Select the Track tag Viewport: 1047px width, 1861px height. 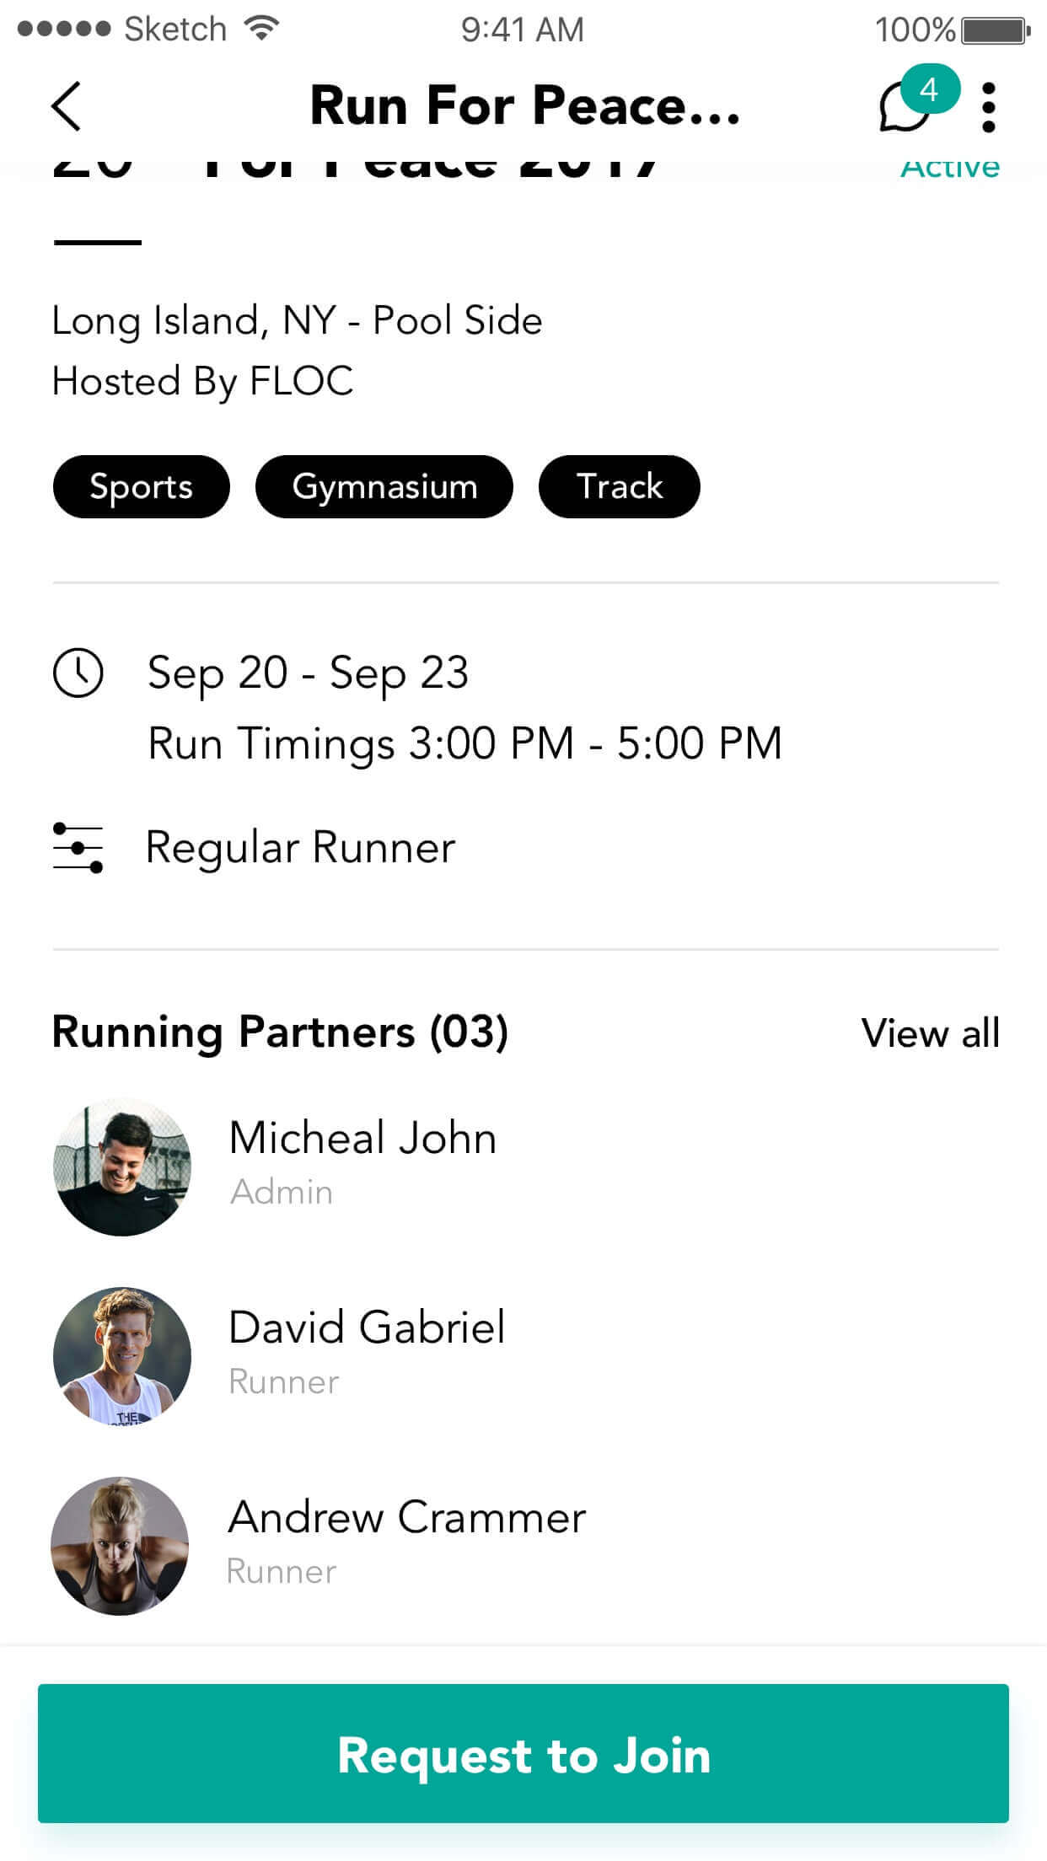pyautogui.click(x=620, y=486)
